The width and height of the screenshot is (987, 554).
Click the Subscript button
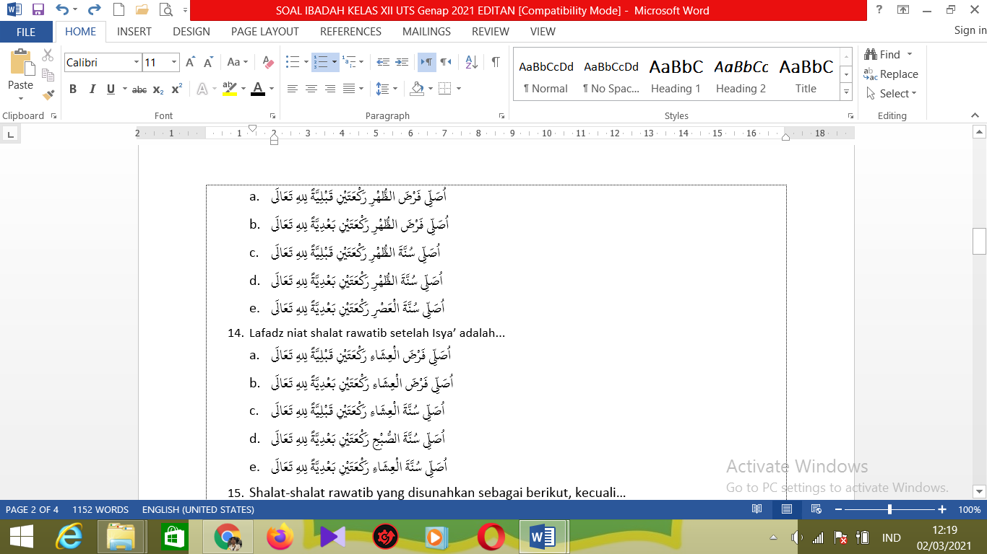pos(159,89)
